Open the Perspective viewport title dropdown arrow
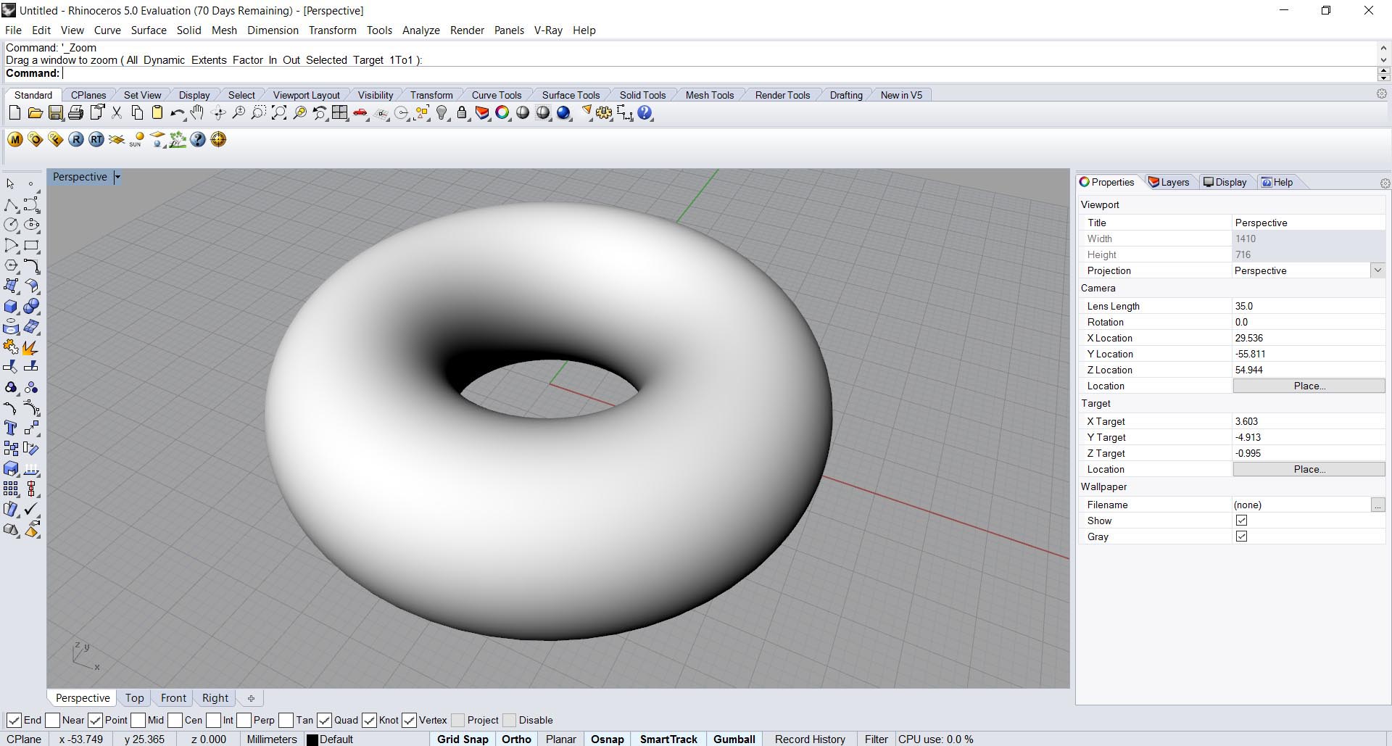Viewport: 1392px width, 746px height. tap(117, 177)
